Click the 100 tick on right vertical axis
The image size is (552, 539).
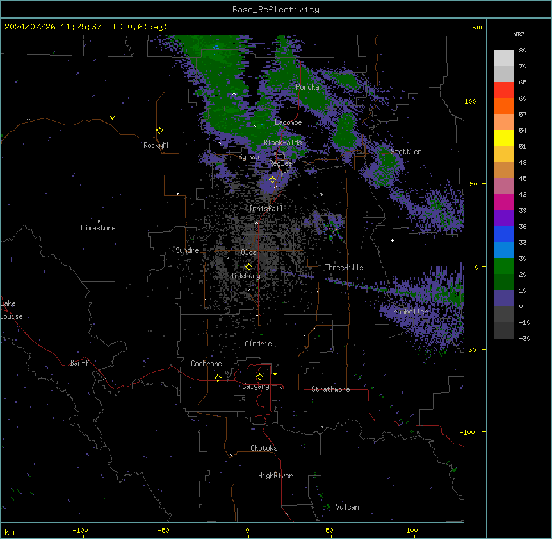point(470,101)
